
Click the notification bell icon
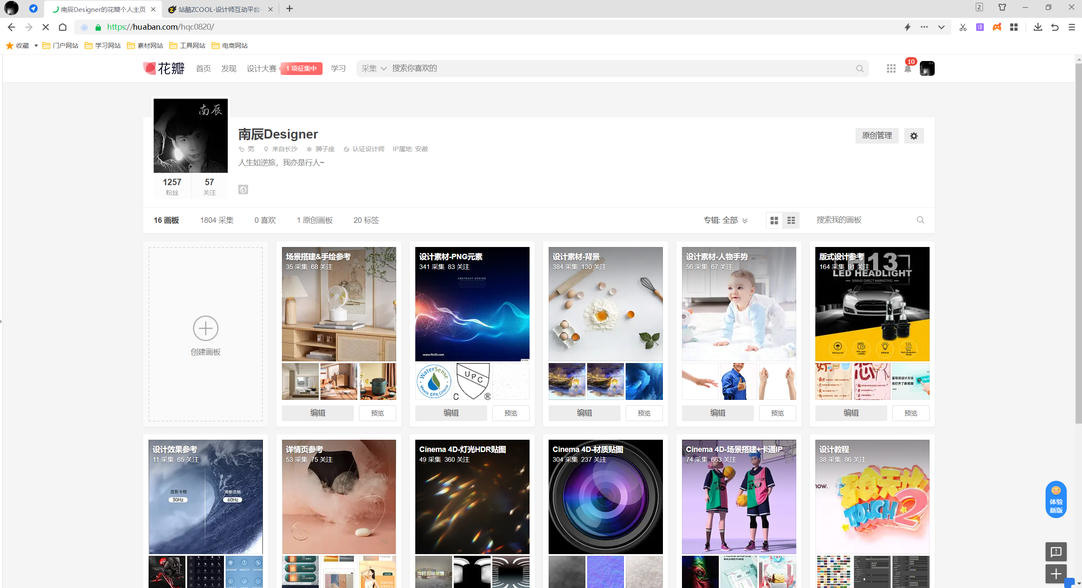[x=908, y=69]
